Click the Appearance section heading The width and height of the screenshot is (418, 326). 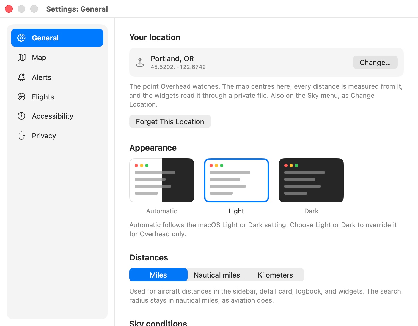coord(153,148)
